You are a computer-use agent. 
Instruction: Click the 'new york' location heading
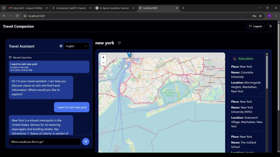(x=105, y=43)
